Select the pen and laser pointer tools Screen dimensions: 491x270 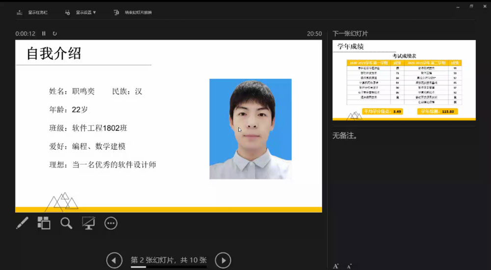22,223
